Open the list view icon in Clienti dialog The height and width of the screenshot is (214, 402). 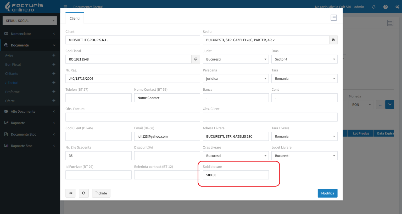333,18
